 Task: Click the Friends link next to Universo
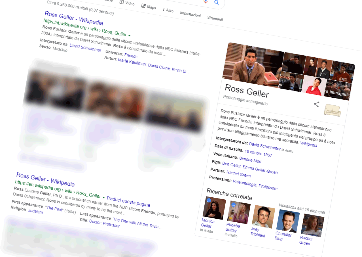(x=131, y=56)
